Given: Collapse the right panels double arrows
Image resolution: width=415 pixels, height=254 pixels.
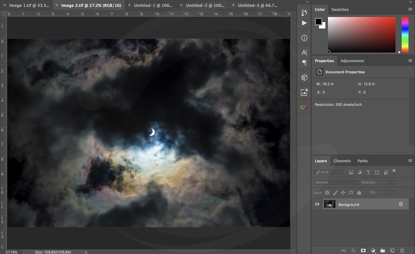Looking at the screenshot, I should click(x=411, y=2).
